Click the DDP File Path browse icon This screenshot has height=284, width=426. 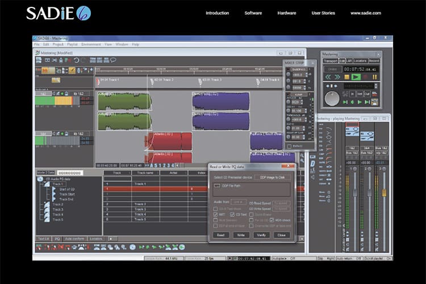(x=217, y=186)
